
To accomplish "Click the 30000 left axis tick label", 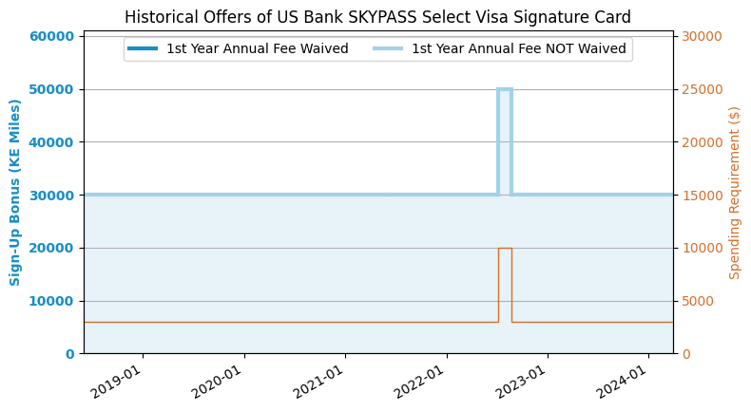I will 51,196.
